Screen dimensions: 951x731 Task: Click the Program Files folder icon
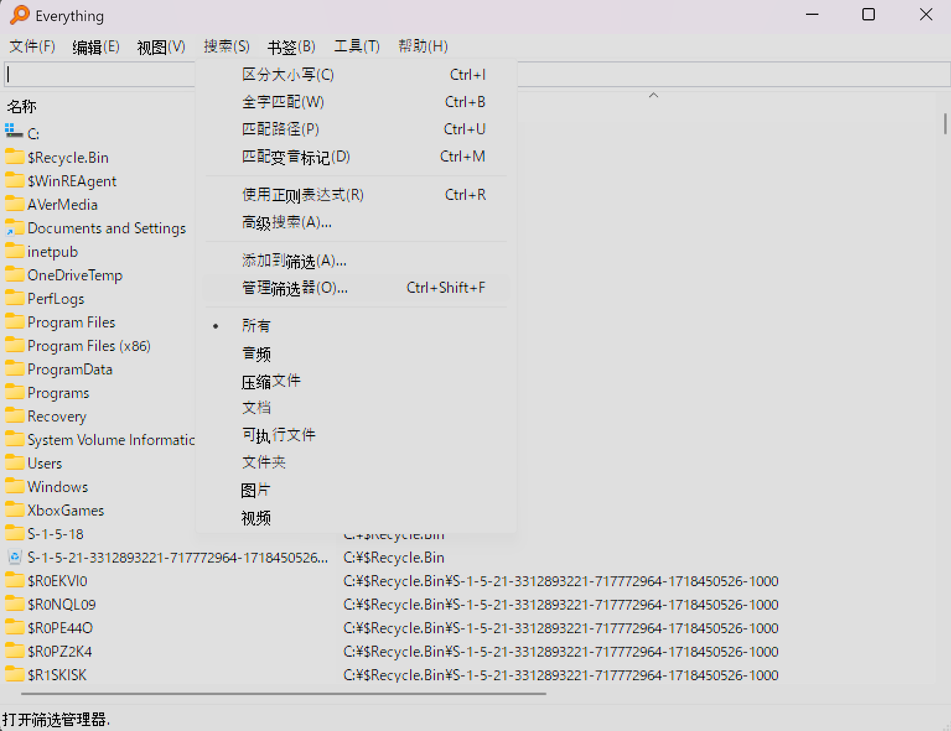pyautogui.click(x=14, y=321)
